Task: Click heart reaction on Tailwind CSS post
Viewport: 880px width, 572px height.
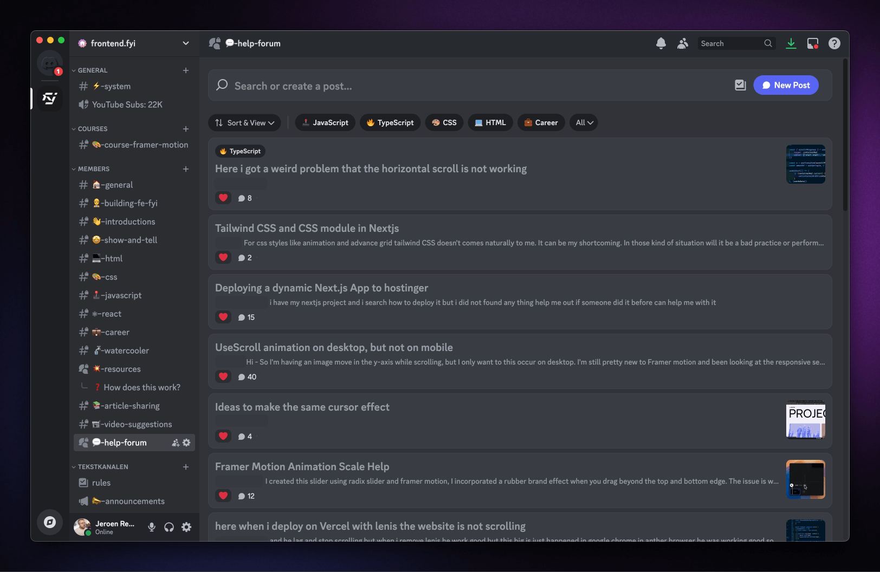Action: coord(223,257)
